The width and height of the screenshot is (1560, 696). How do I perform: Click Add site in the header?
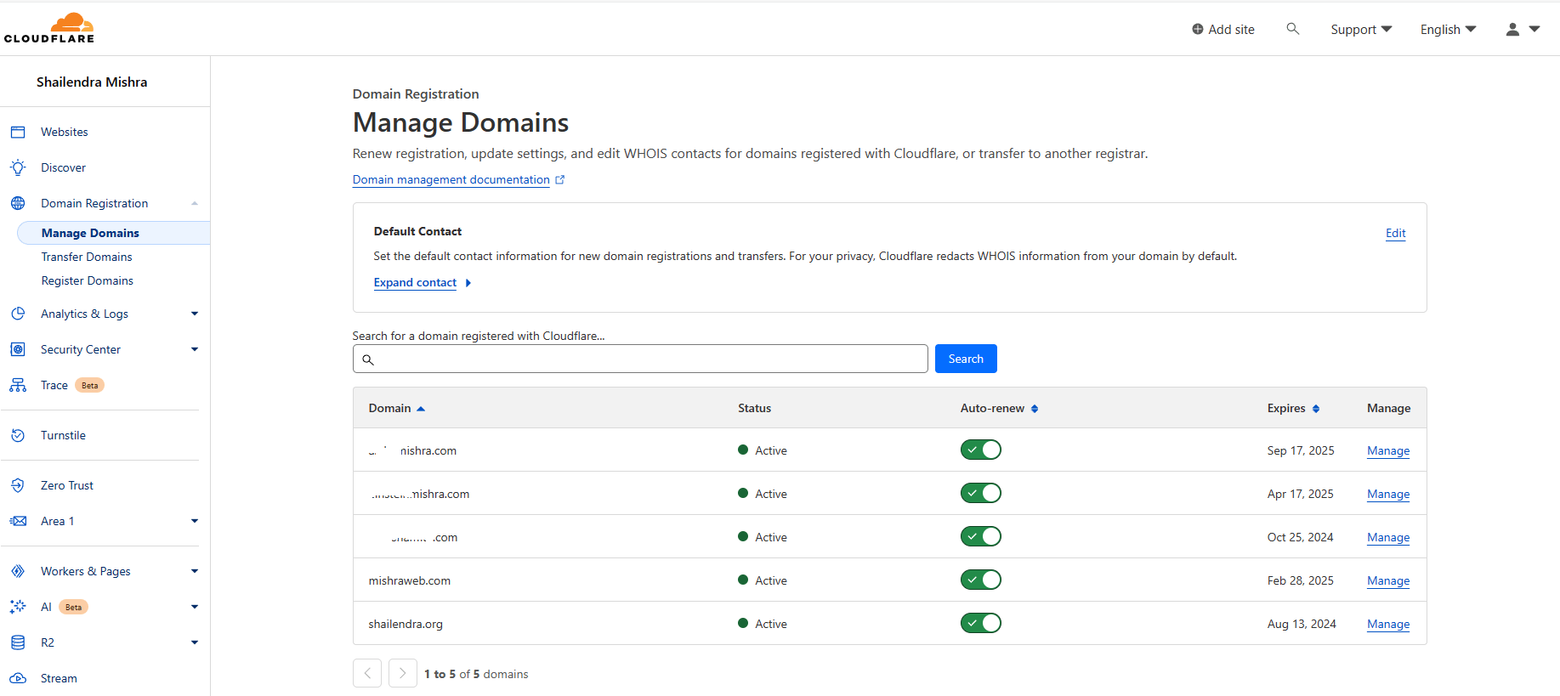point(1222,29)
